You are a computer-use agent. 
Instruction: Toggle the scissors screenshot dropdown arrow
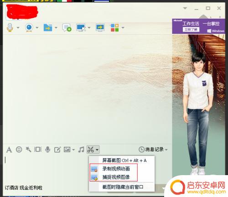(97, 150)
